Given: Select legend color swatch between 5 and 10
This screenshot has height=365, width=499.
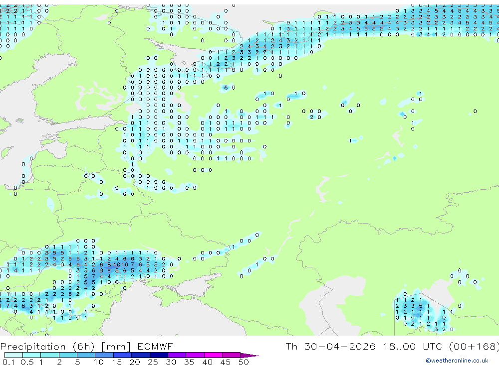Looking at the screenshot, I should 86,355.
